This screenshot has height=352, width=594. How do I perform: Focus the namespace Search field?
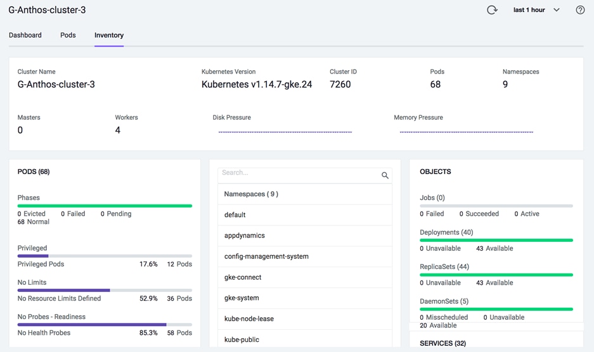tap(304, 175)
